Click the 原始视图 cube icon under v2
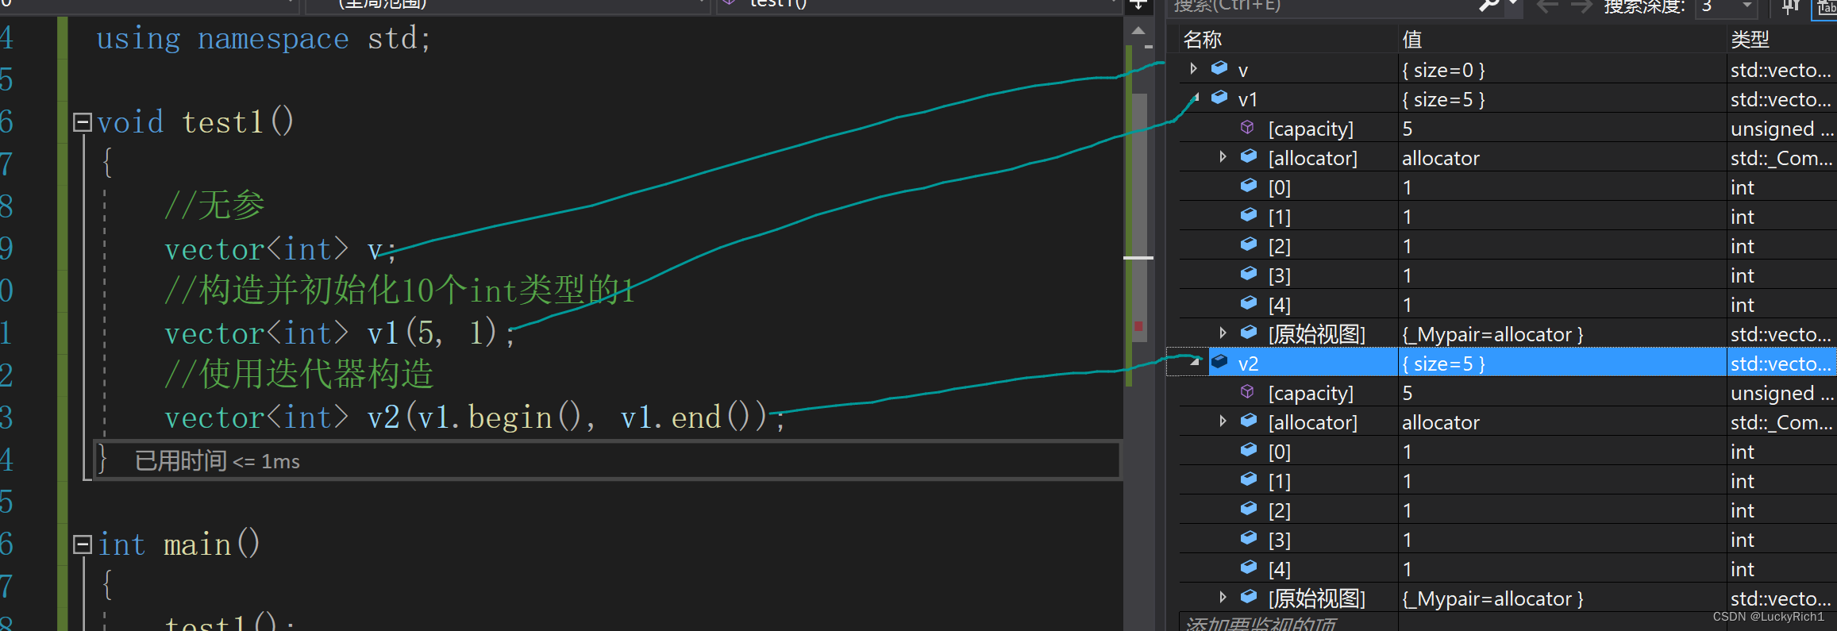Screen dimensions: 1837x631 click(1249, 598)
